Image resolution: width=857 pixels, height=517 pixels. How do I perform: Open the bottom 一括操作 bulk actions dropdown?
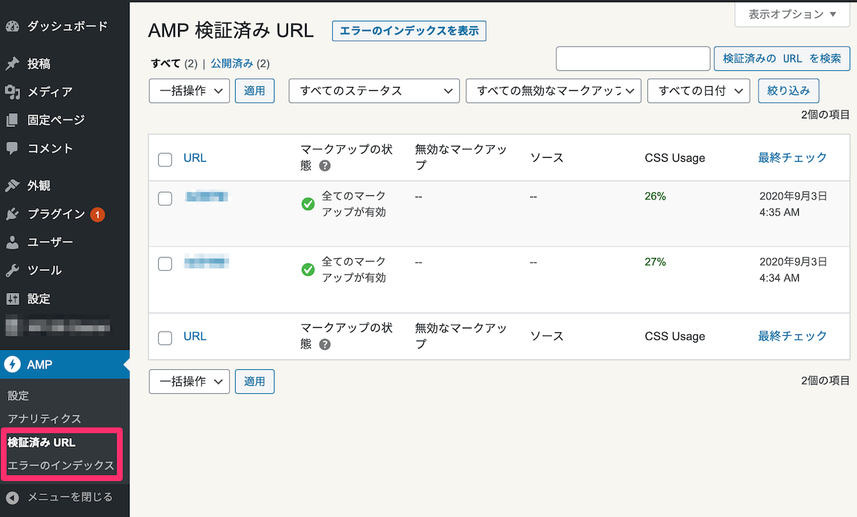[189, 381]
